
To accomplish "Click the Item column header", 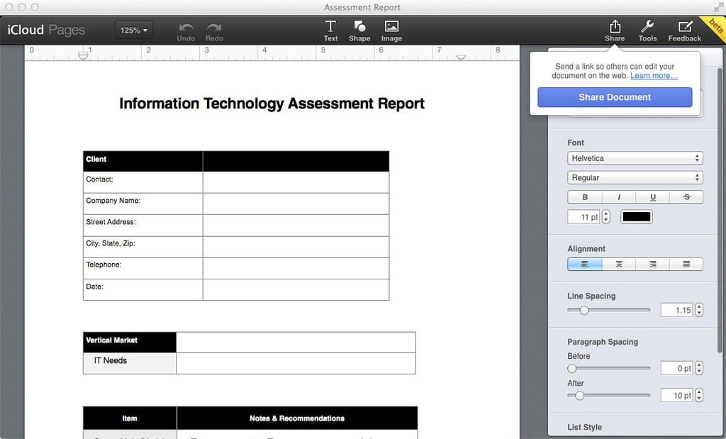I will (x=130, y=418).
